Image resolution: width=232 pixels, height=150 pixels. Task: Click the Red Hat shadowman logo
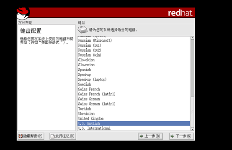coord(23,14)
